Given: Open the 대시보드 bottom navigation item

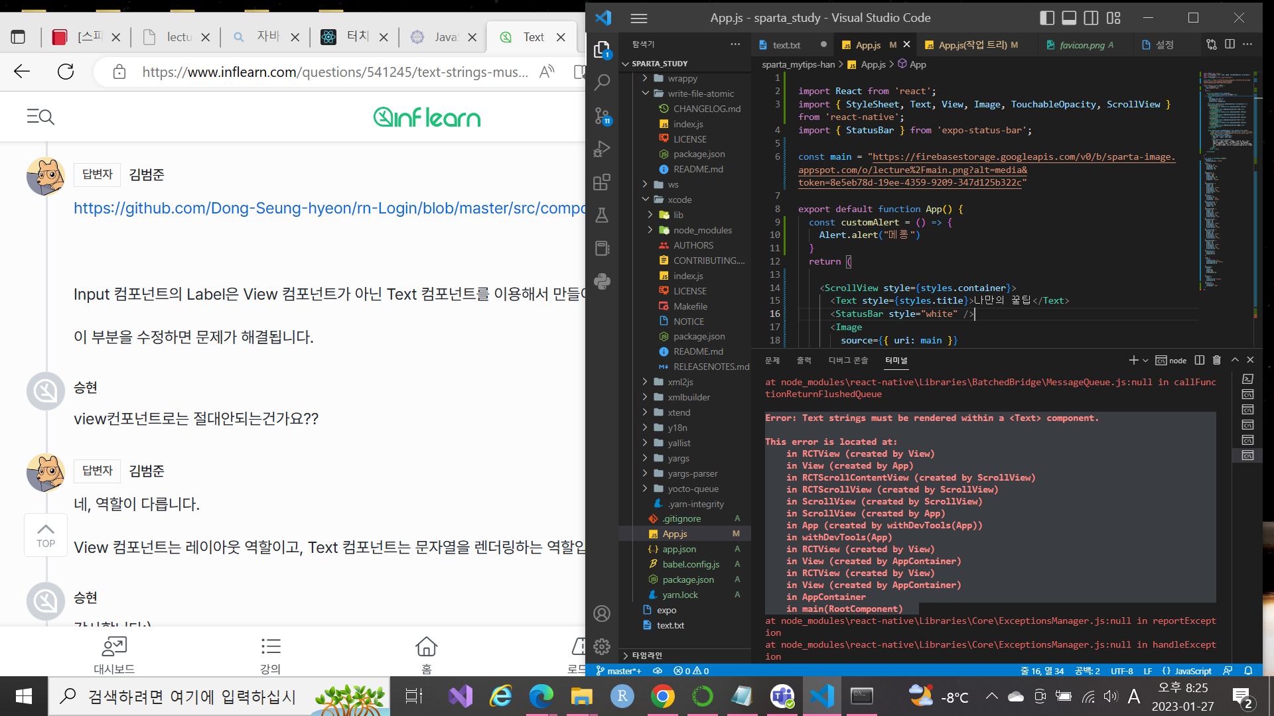Looking at the screenshot, I should [114, 654].
